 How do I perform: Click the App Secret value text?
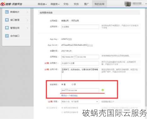coord(77,45)
